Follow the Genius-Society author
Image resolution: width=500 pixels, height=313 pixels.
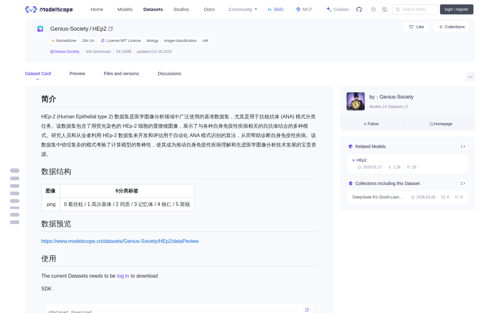371,124
